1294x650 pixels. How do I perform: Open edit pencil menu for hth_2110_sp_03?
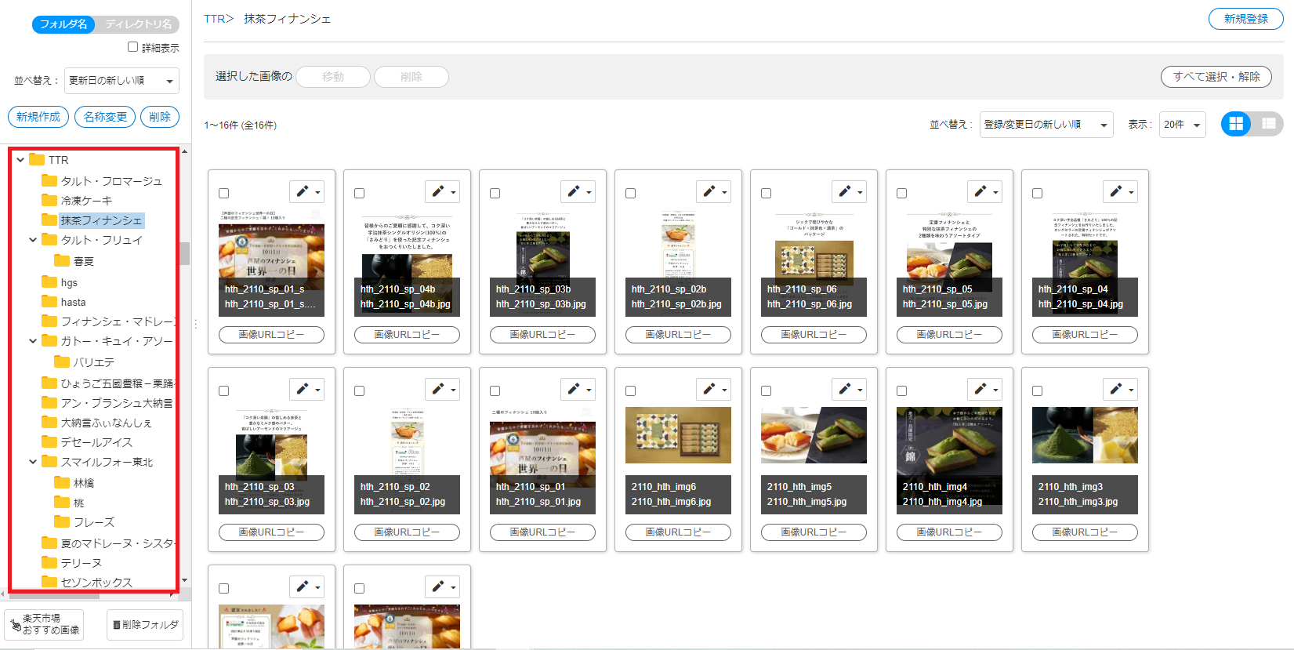point(307,389)
